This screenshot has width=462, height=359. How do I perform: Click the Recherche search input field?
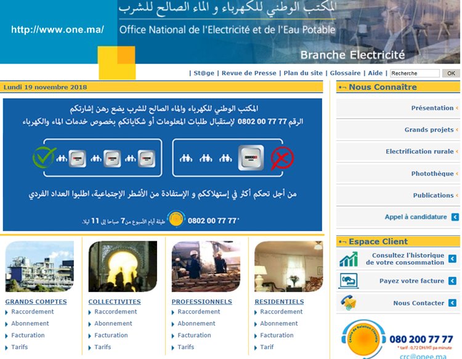415,73
